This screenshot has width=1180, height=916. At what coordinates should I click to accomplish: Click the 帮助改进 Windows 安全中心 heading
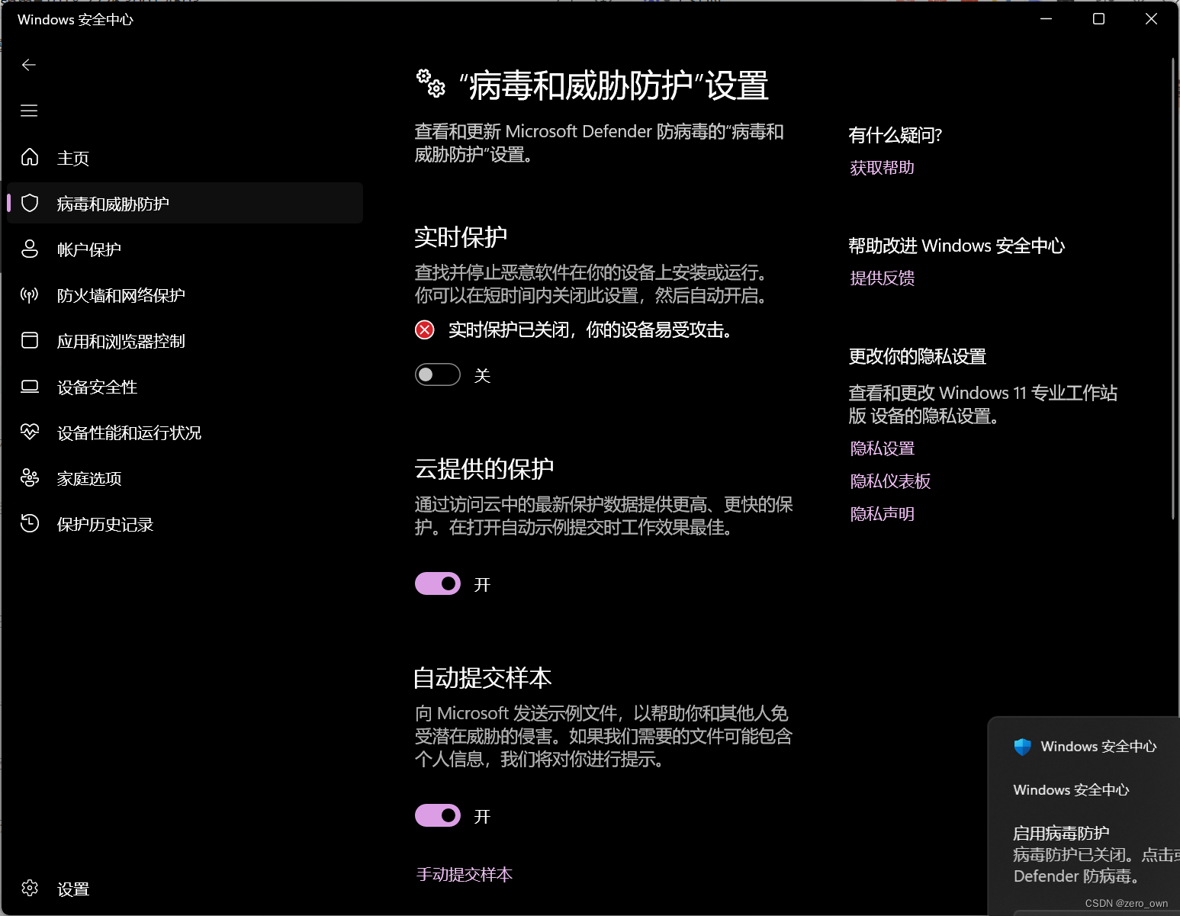pos(957,246)
